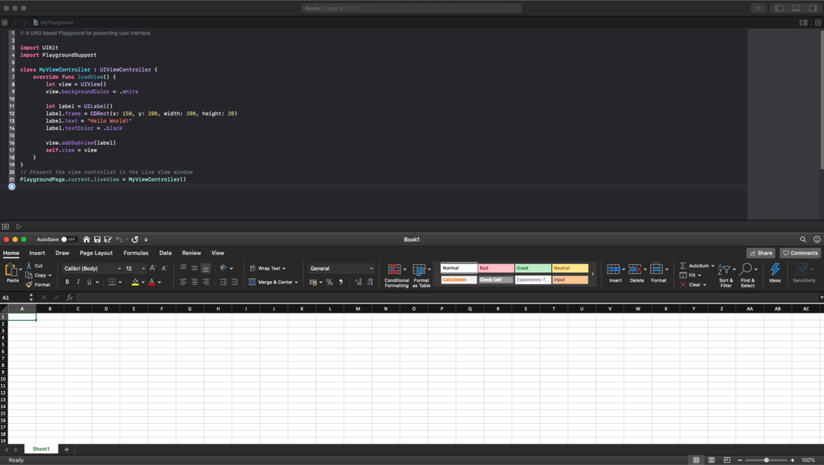The height and width of the screenshot is (465, 824).
Task: Expand the cell styles gallery arrow
Action: (x=593, y=273)
